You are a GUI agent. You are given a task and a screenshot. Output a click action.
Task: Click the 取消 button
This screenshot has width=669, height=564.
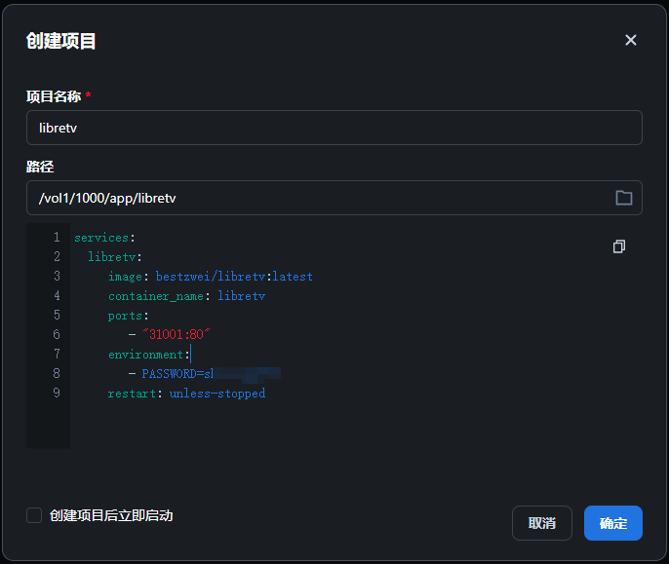pyautogui.click(x=541, y=523)
